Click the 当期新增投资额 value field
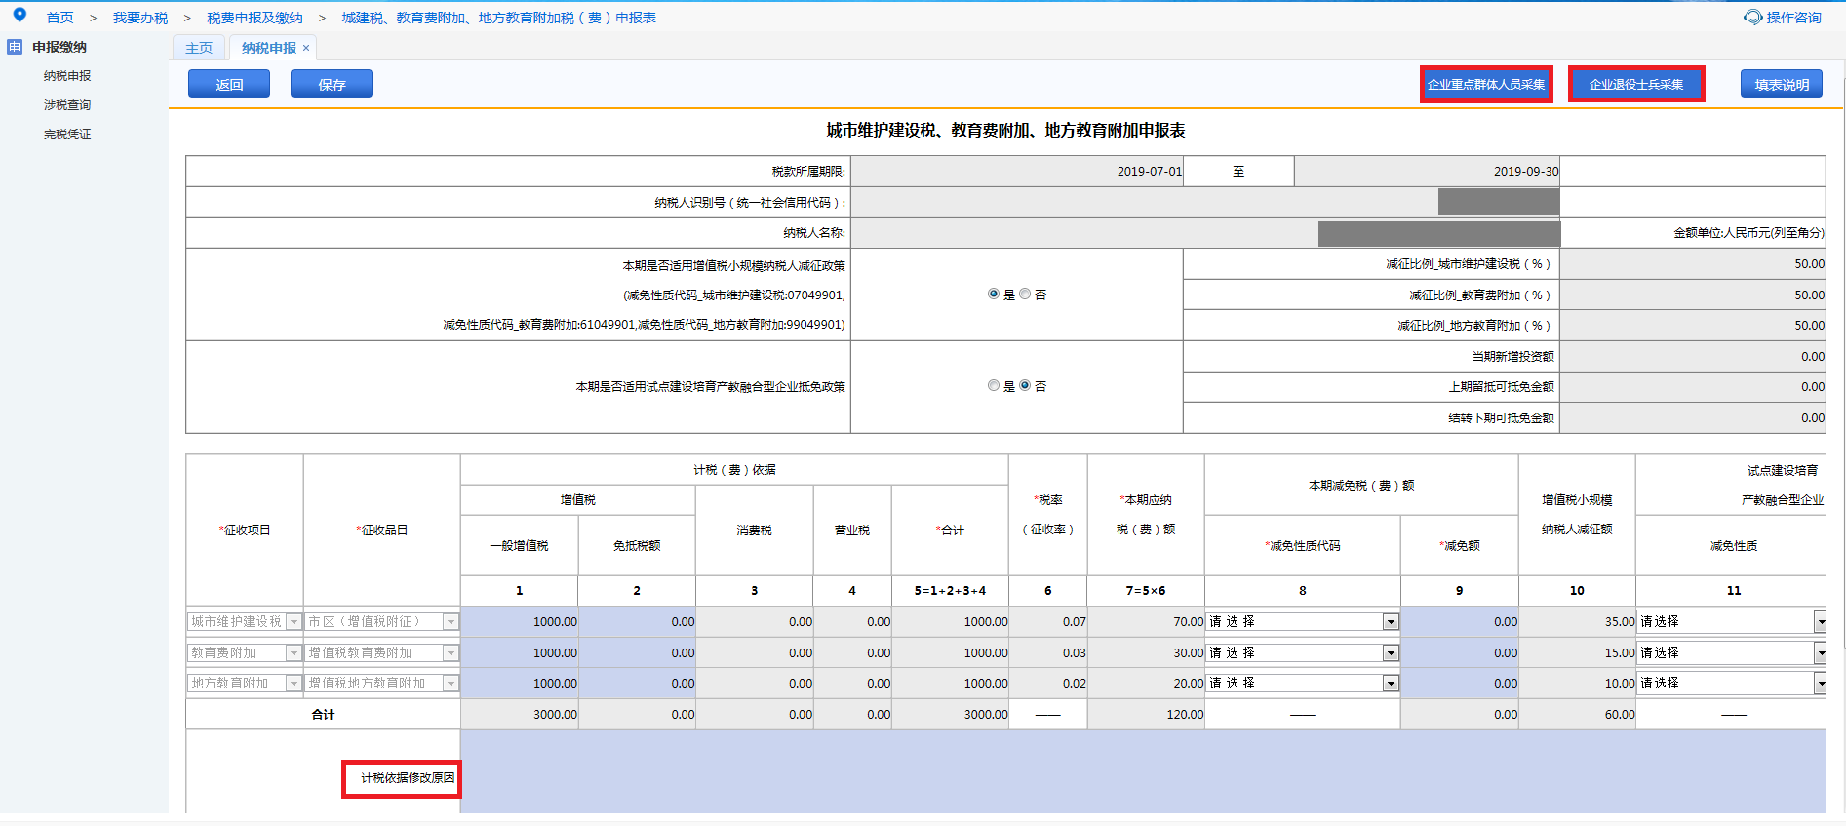This screenshot has height=826, width=1846. [x=1692, y=356]
